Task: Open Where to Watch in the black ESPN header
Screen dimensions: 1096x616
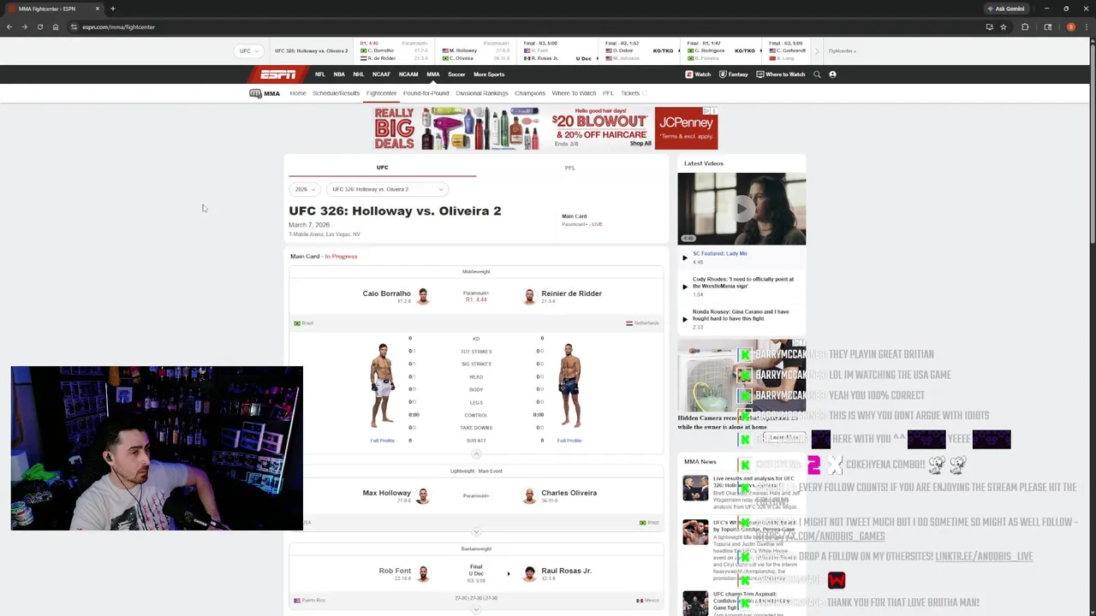Action: click(x=781, y=74)
